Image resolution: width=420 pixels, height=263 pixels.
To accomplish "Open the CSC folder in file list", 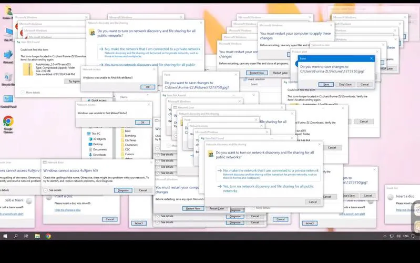I will click(x=125, y=149).
